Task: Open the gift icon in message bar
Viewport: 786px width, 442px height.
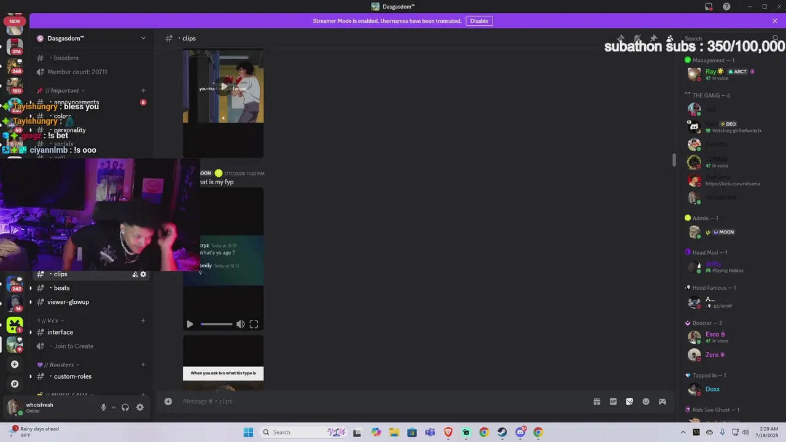Action: (596, 401)
